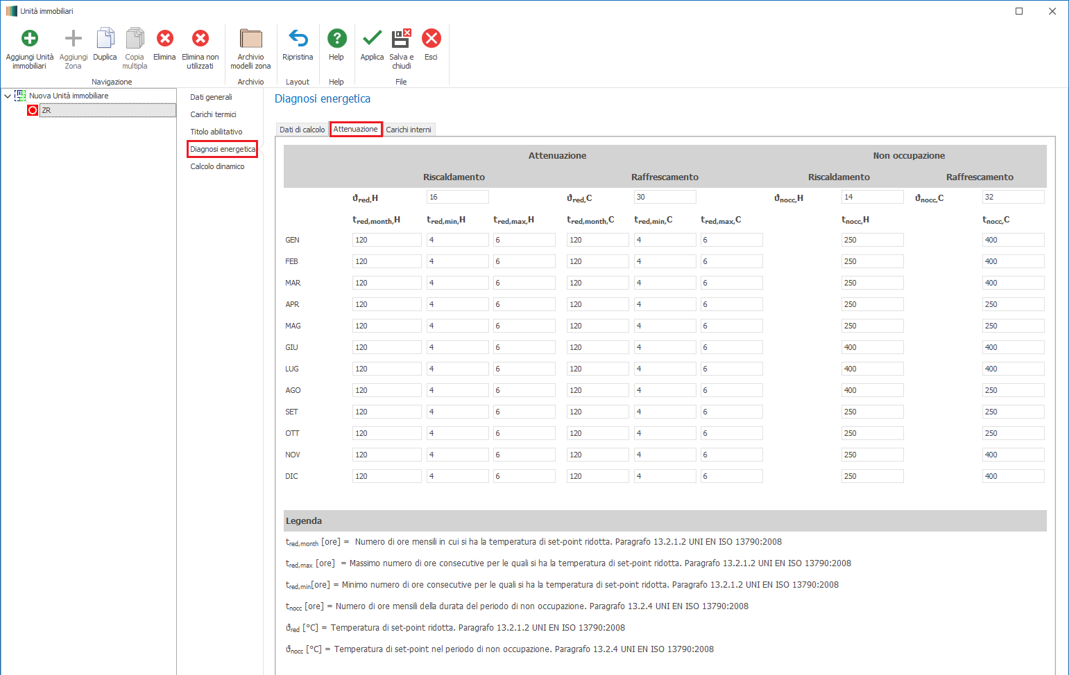Image resolution: width=1069 pixels, height=675 pixels.
Task: Click the Salva e chiudi icon
Action: (401, 39)
